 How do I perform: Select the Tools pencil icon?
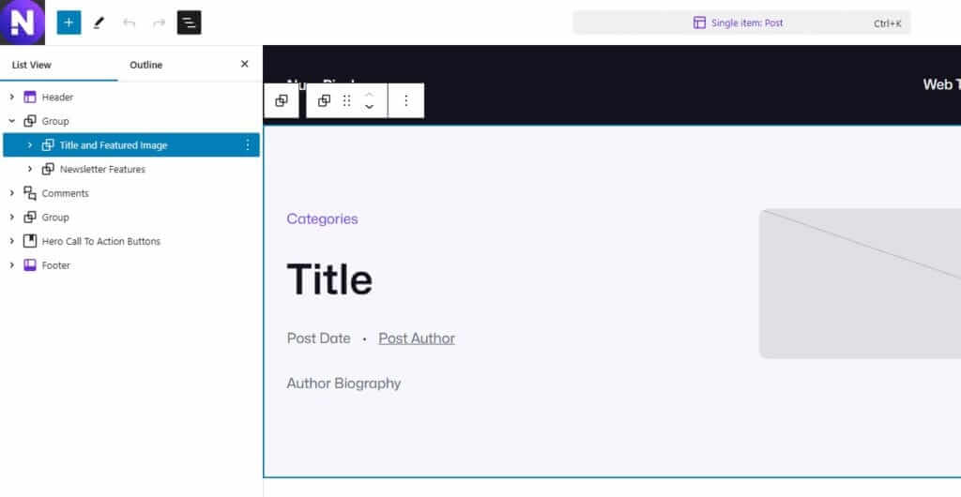[x=99, y=23]
